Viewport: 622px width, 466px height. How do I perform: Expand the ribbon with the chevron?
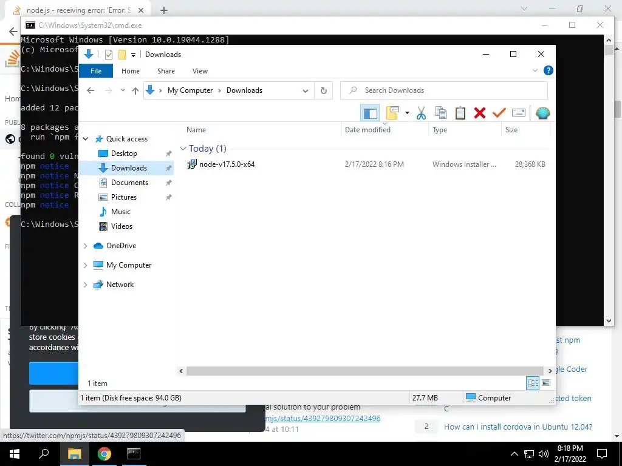click(535, 70)
